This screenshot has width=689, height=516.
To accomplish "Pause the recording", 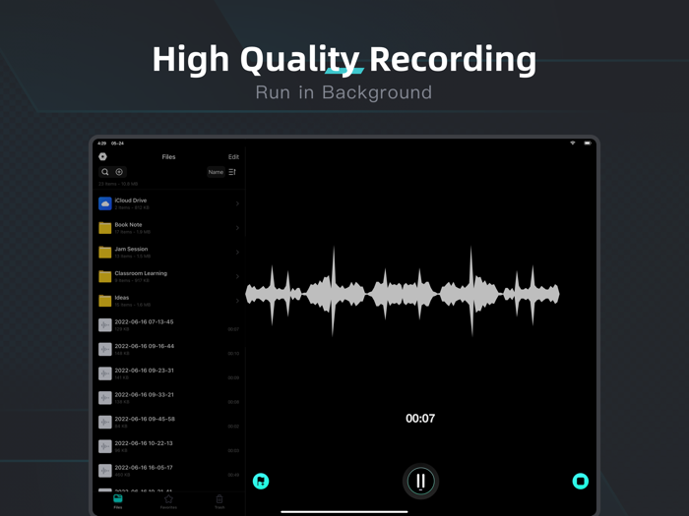I will (x=420, y=482).
